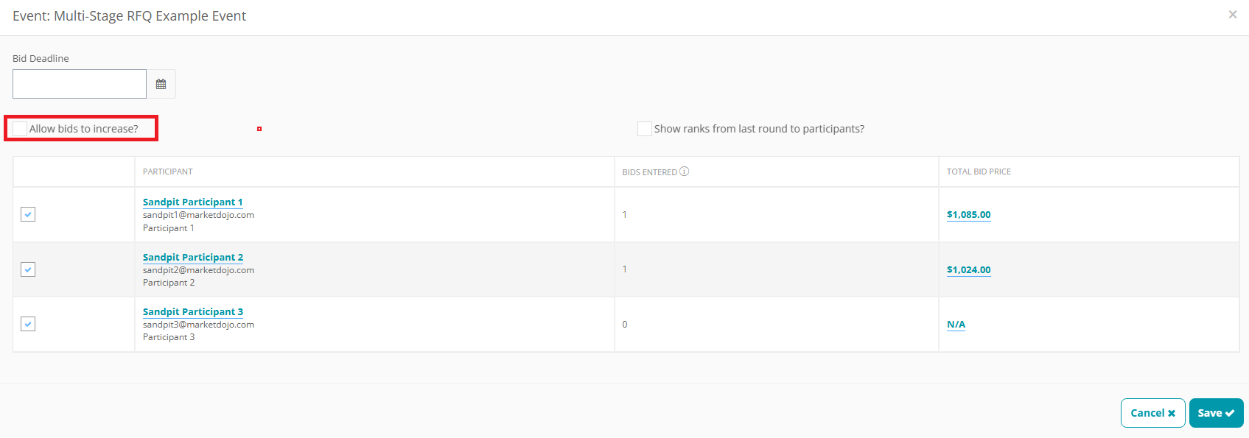The image size is (1249, 438).
Task: Click the Bids Entered info icon
Action: [x=684, y=172]
